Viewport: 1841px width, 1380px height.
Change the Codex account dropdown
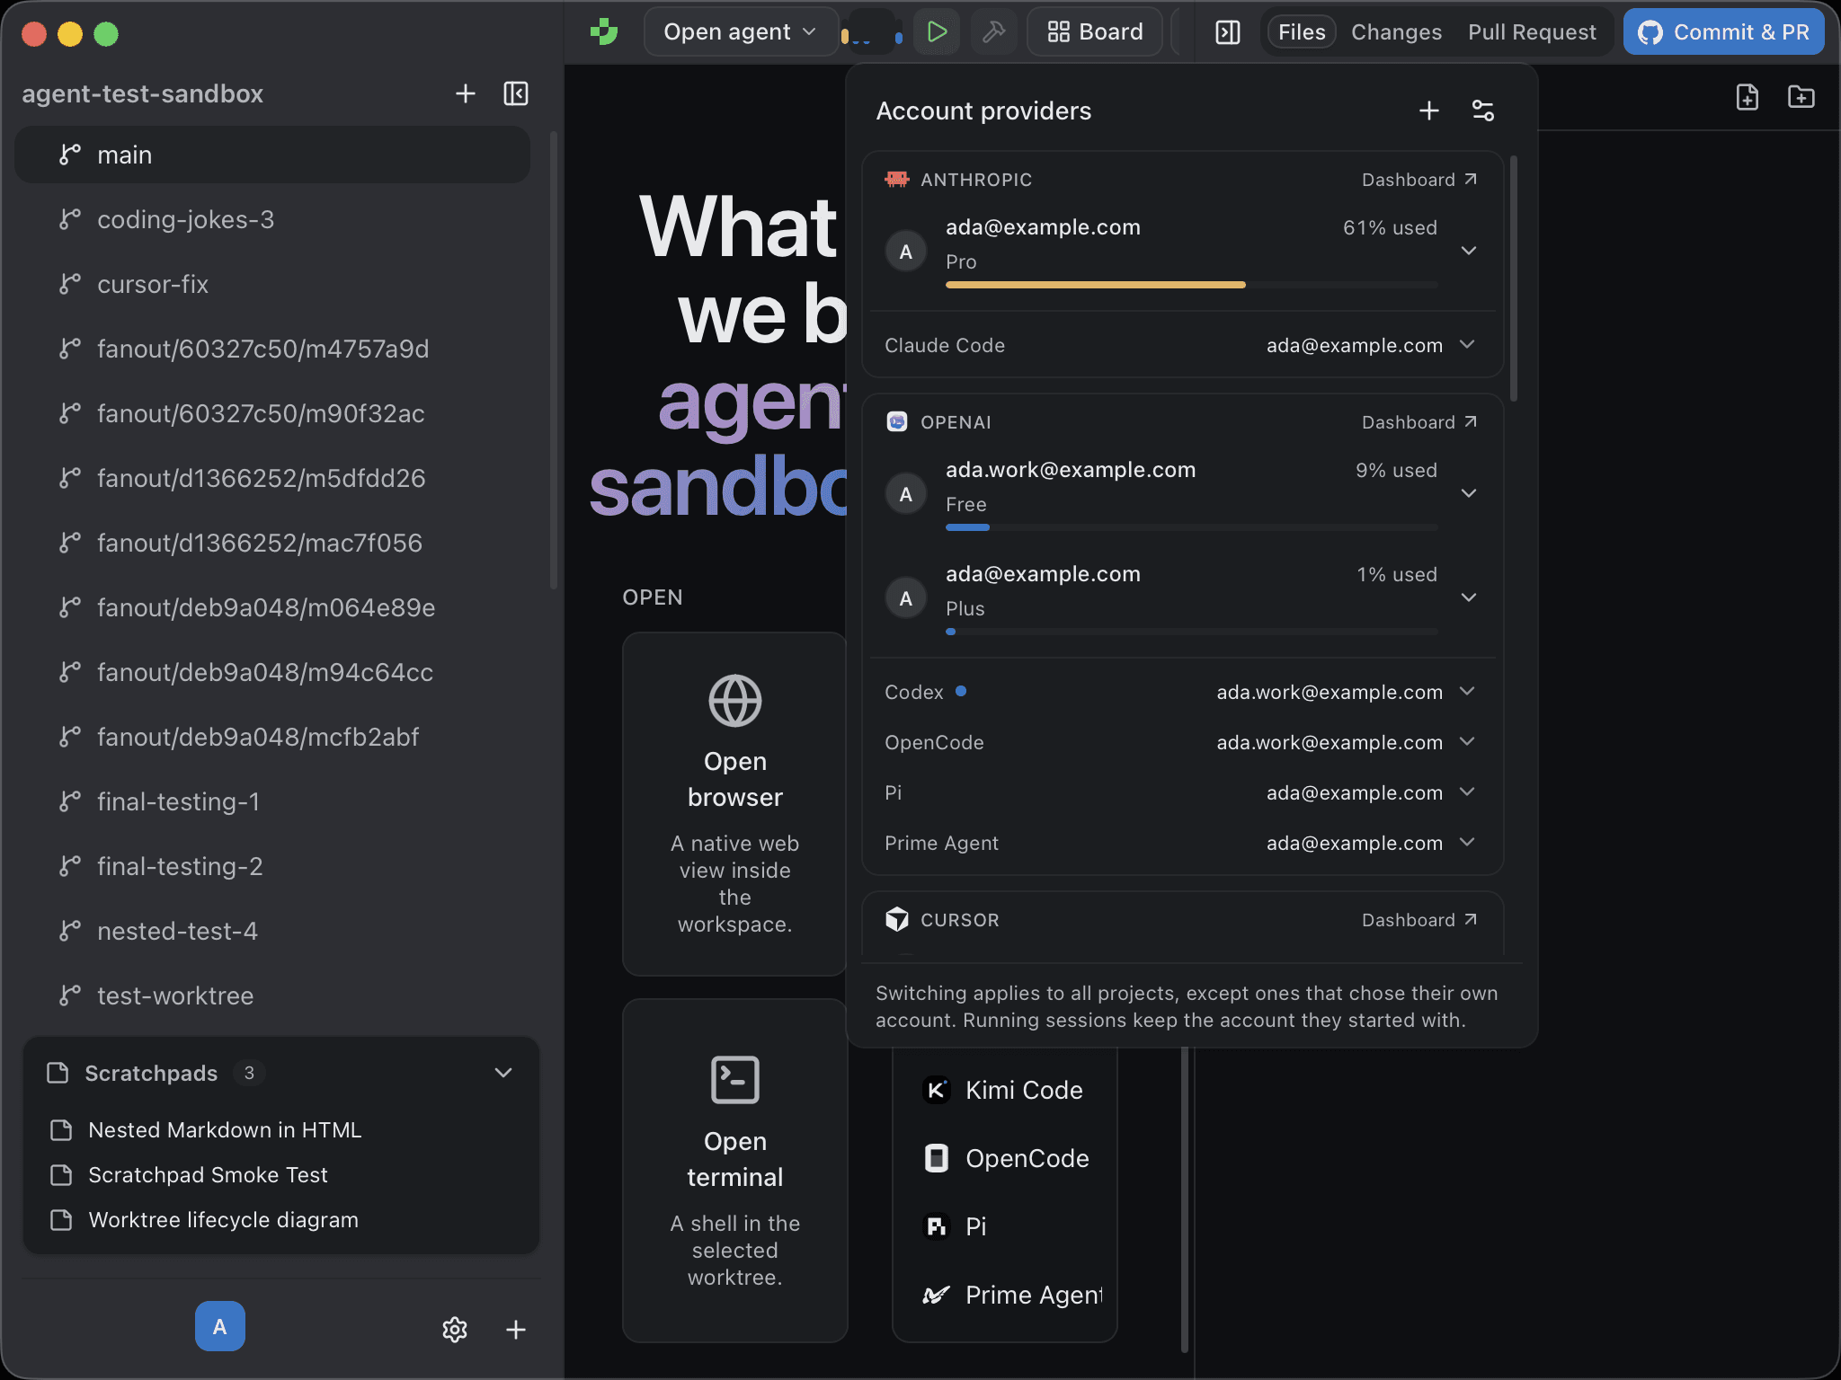pyautogui.click(x=1347, y=692)
